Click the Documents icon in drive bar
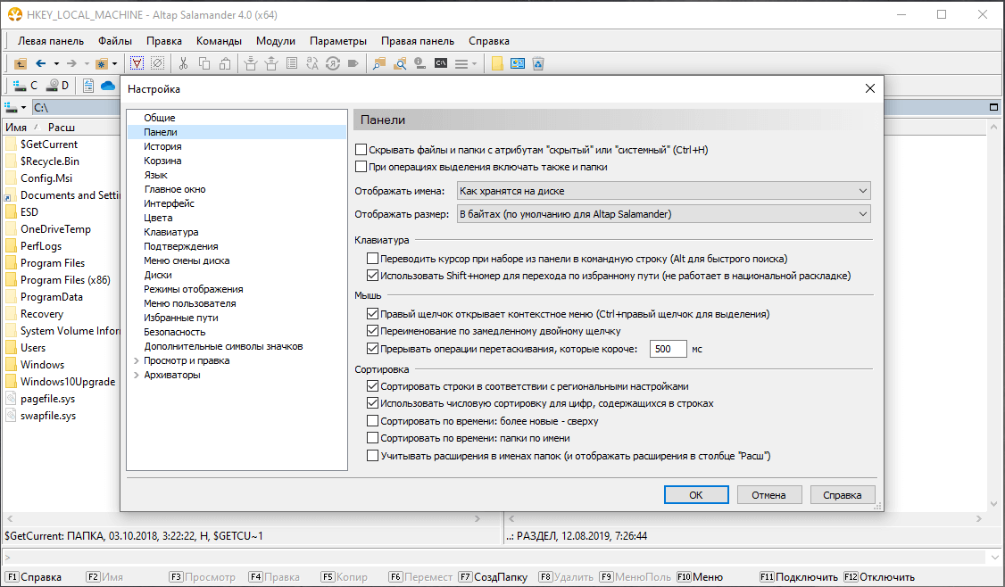The height and width of the screenshot is (587, 1005). pyautogui.click(x=87, y=86)
